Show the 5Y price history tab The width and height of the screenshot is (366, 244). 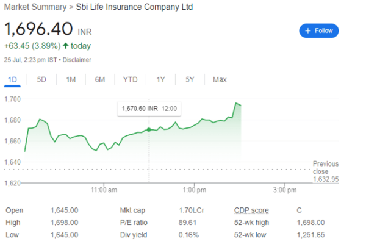[x=190, y=80]
